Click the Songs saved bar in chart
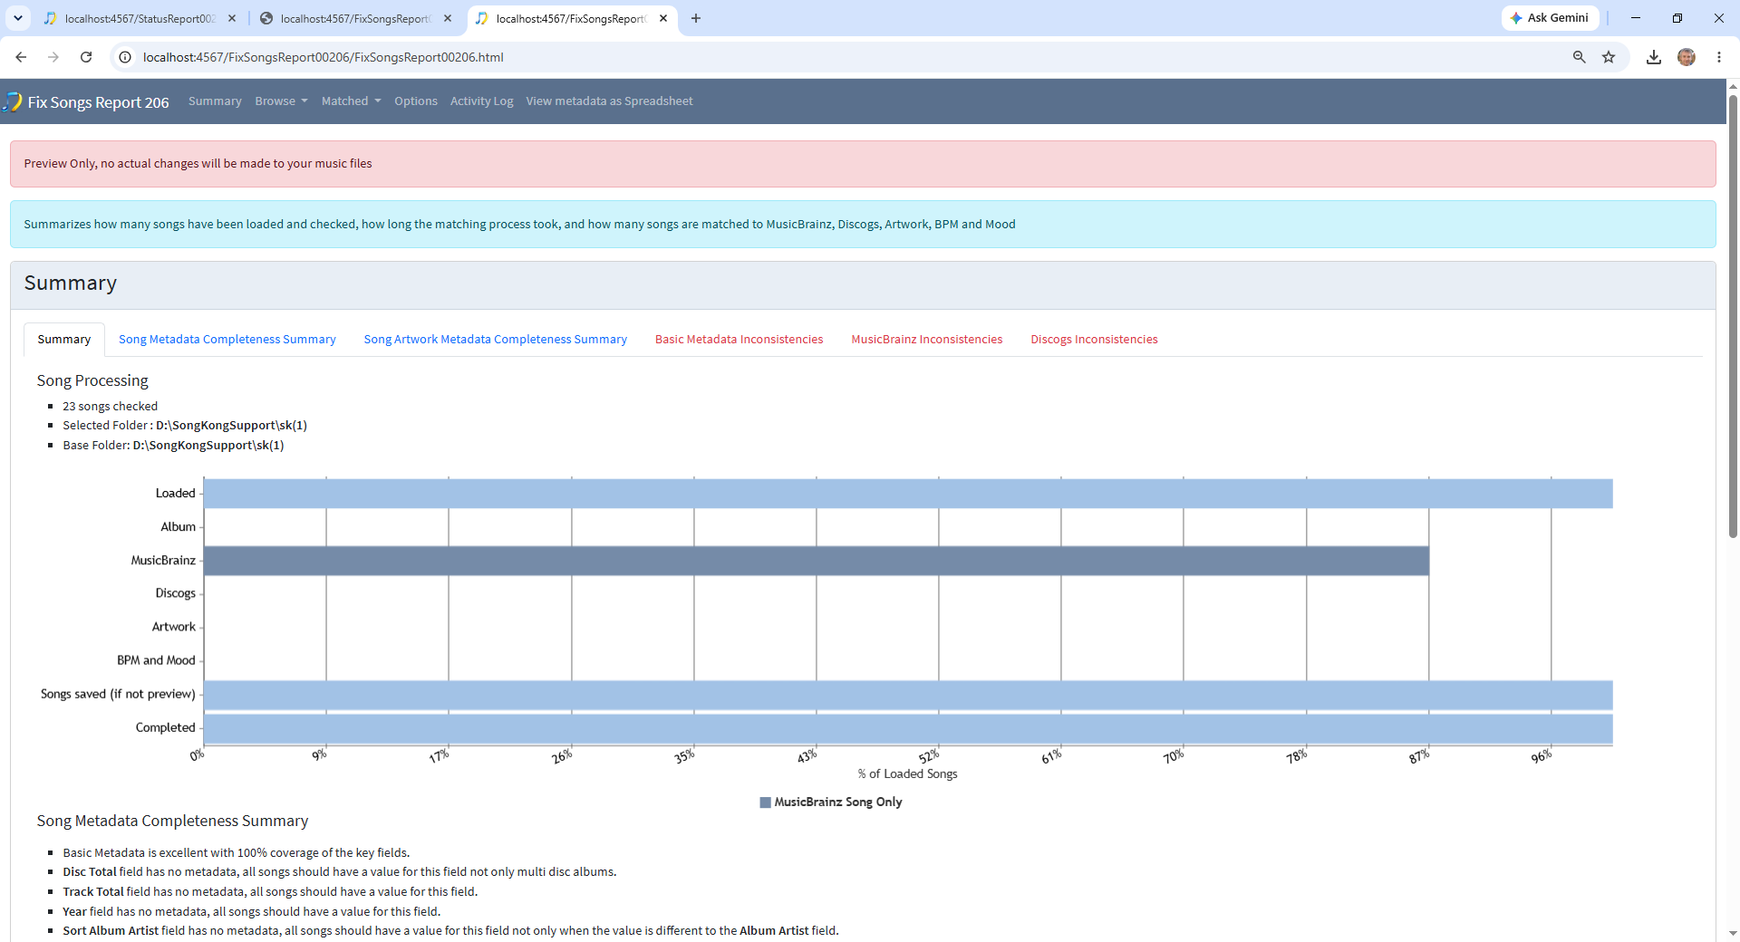The image size is (1740, 942). click(x=908, y=695)
